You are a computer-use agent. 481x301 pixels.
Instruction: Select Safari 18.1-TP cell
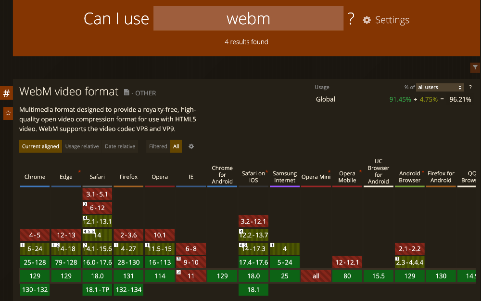click(97, 289)
